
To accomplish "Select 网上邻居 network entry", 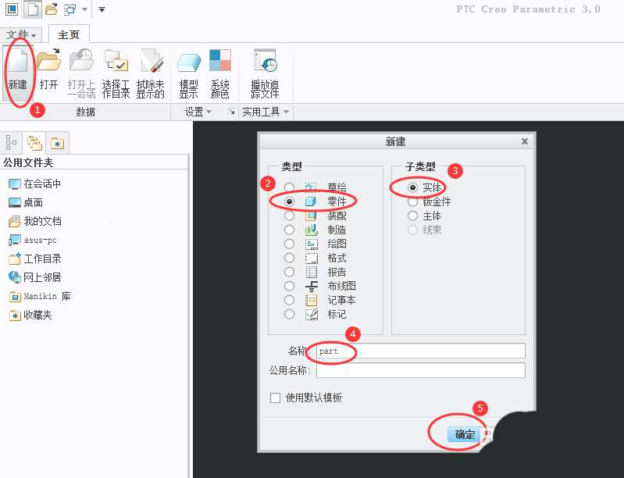I will click(35, 277).
